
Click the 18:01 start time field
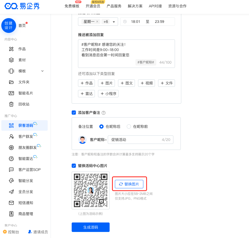point(135,22)
